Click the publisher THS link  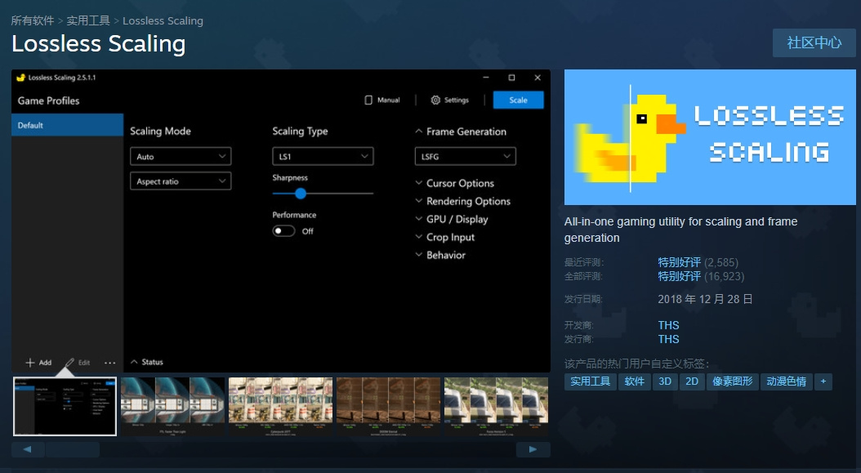click(668, 339)
